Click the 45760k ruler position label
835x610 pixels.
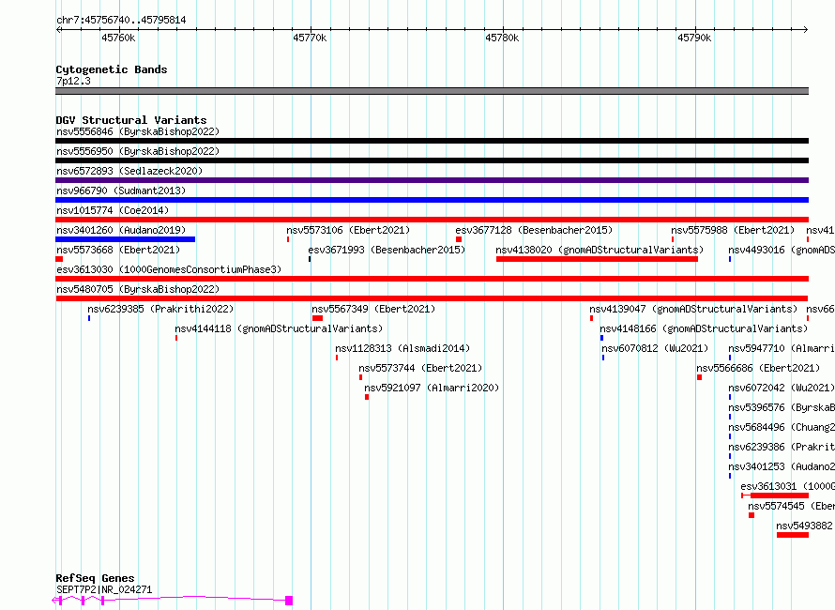118,38
